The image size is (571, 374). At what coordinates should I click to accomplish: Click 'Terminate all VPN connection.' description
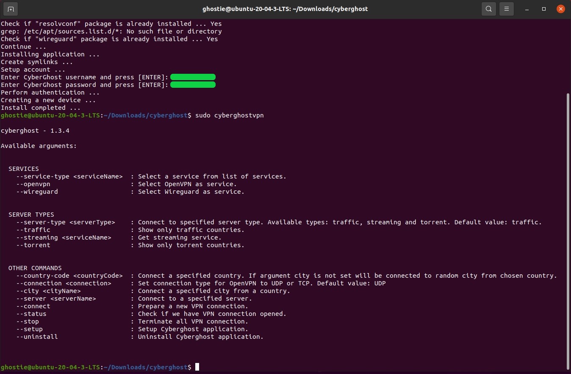click(x=193, y=321)
